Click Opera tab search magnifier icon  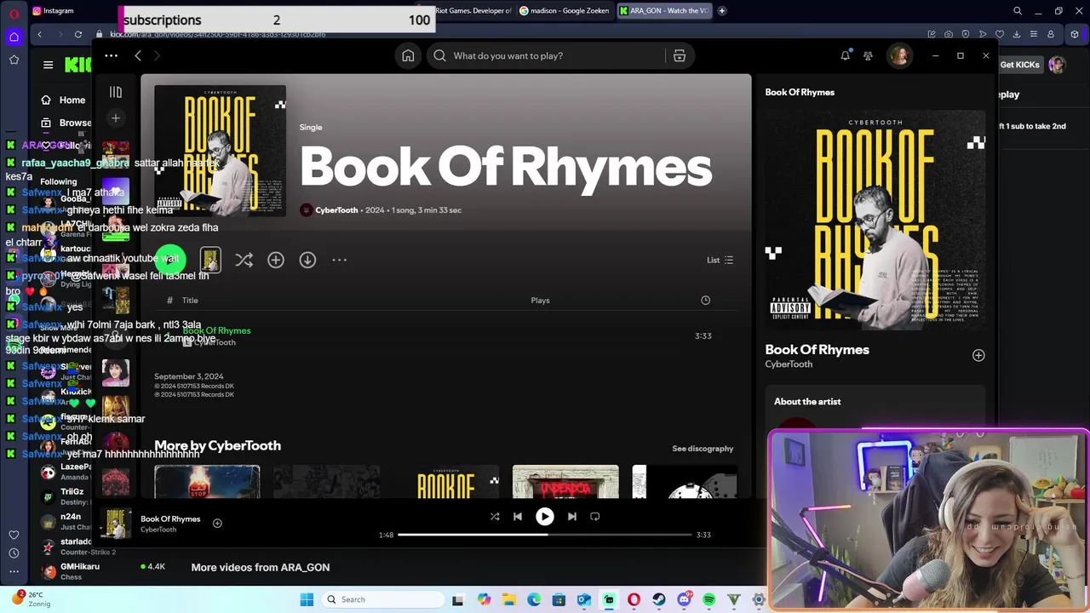tap(1018, 11)
